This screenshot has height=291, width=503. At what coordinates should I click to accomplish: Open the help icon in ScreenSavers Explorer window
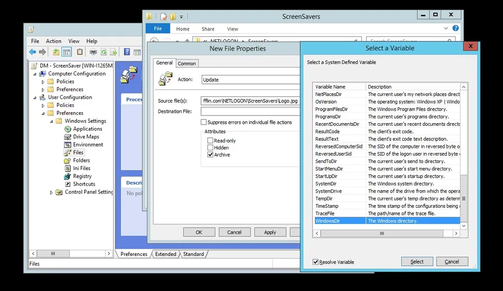(x=455, y=28)
